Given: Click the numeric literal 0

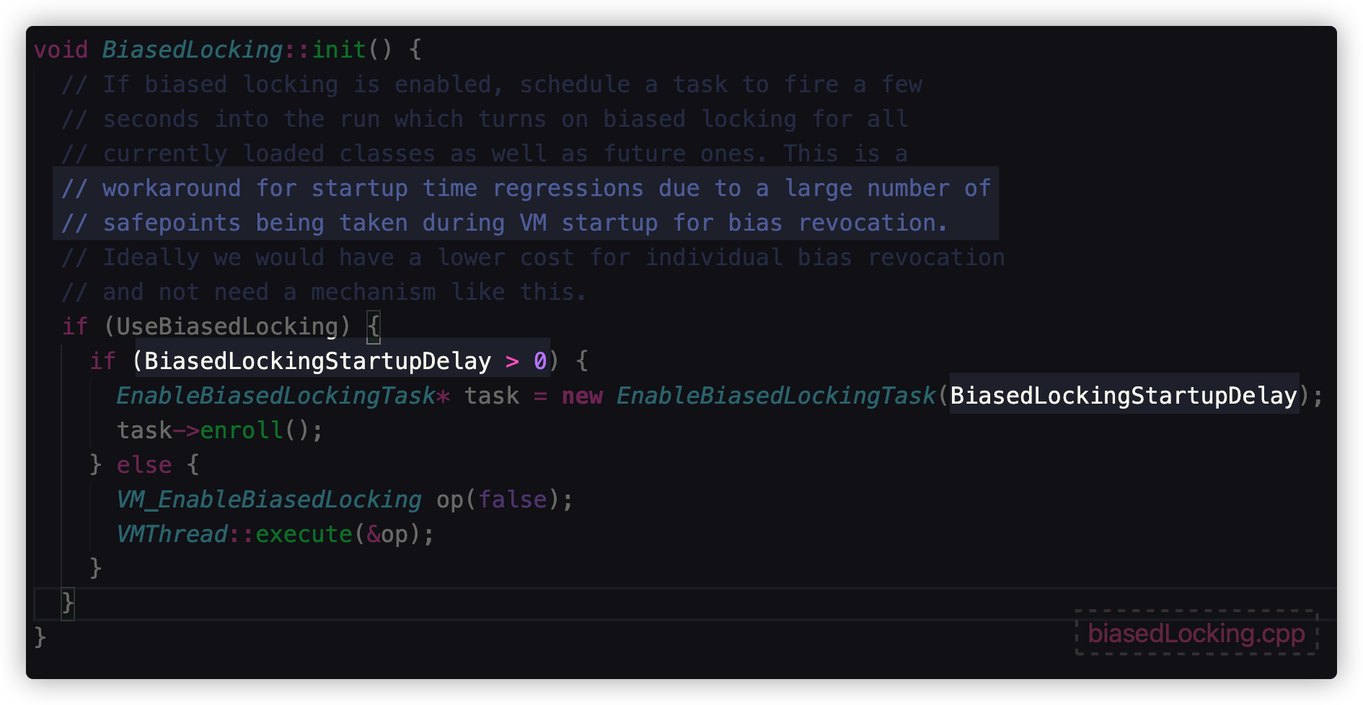Looking at the screenshot, I should click(540, 361).
